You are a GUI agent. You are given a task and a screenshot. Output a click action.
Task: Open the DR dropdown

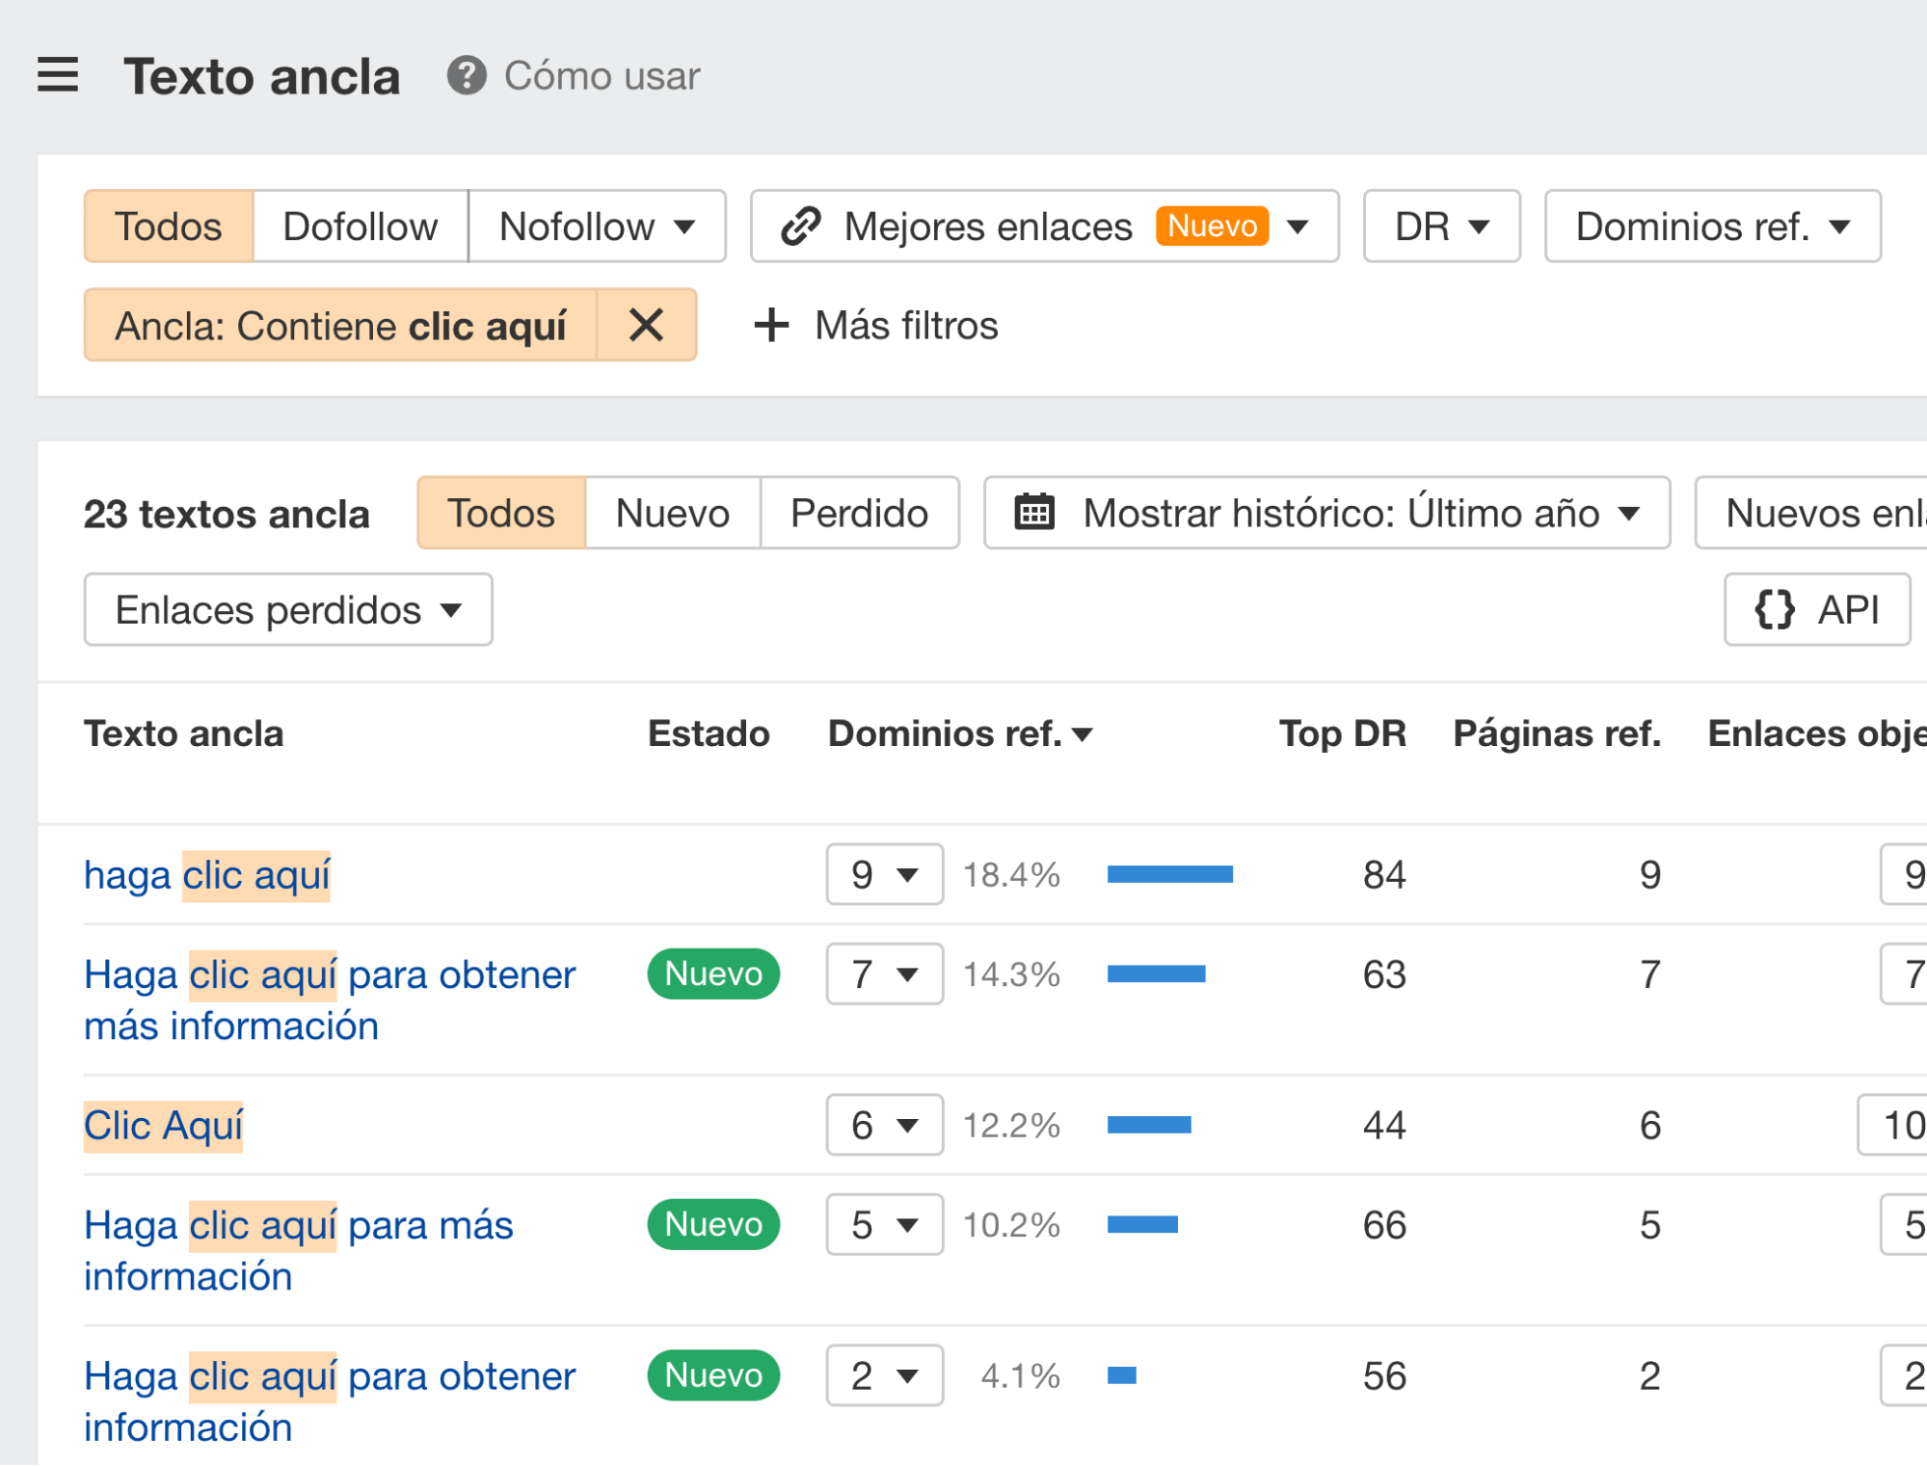1440,227
